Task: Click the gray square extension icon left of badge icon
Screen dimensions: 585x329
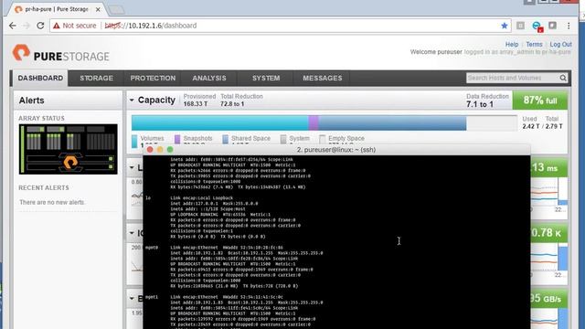Action: pyautogui.click(x=520, y=26)
